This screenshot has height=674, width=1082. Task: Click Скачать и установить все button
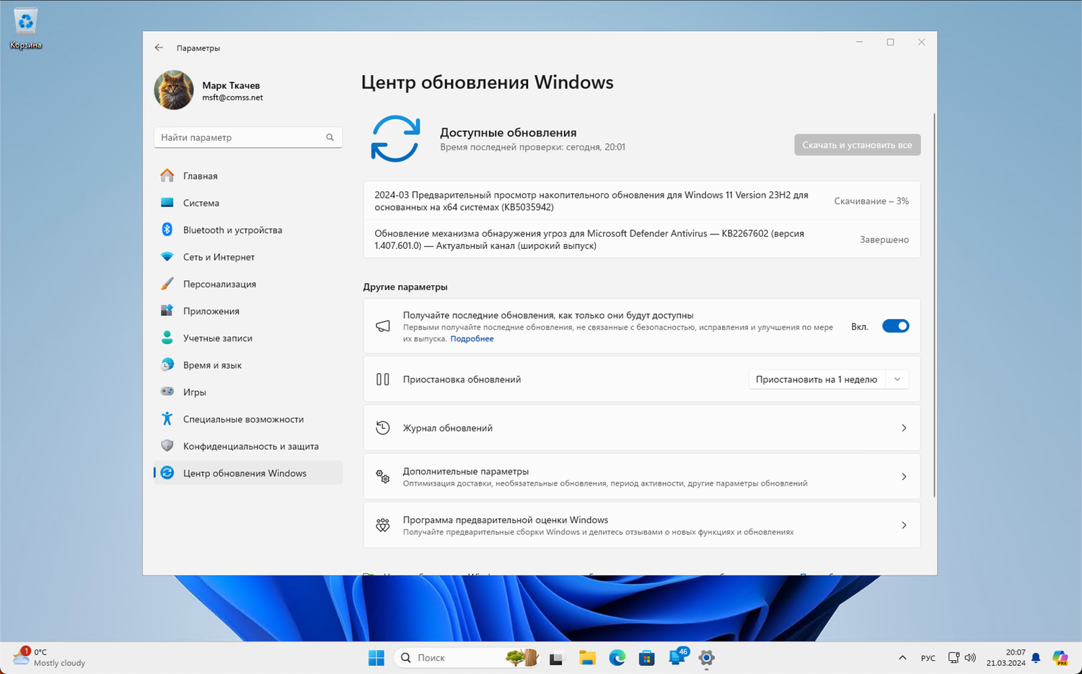(x=857, y=145)
